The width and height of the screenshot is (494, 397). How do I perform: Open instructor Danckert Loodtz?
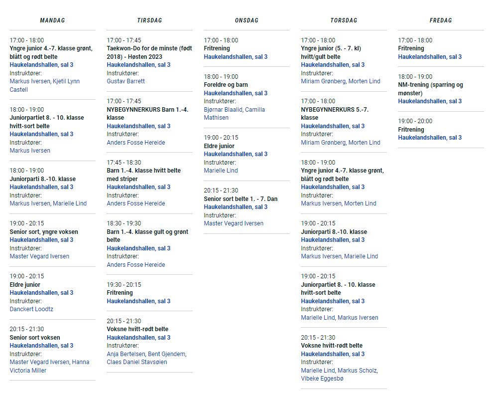(x=31, y=309)
